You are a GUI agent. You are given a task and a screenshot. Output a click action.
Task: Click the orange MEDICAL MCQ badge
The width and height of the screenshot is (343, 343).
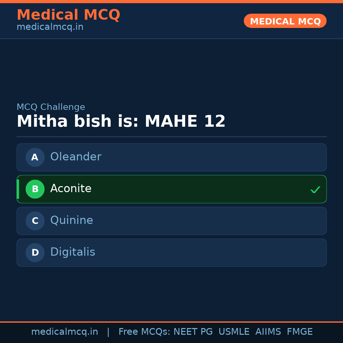tap(285, 21)
